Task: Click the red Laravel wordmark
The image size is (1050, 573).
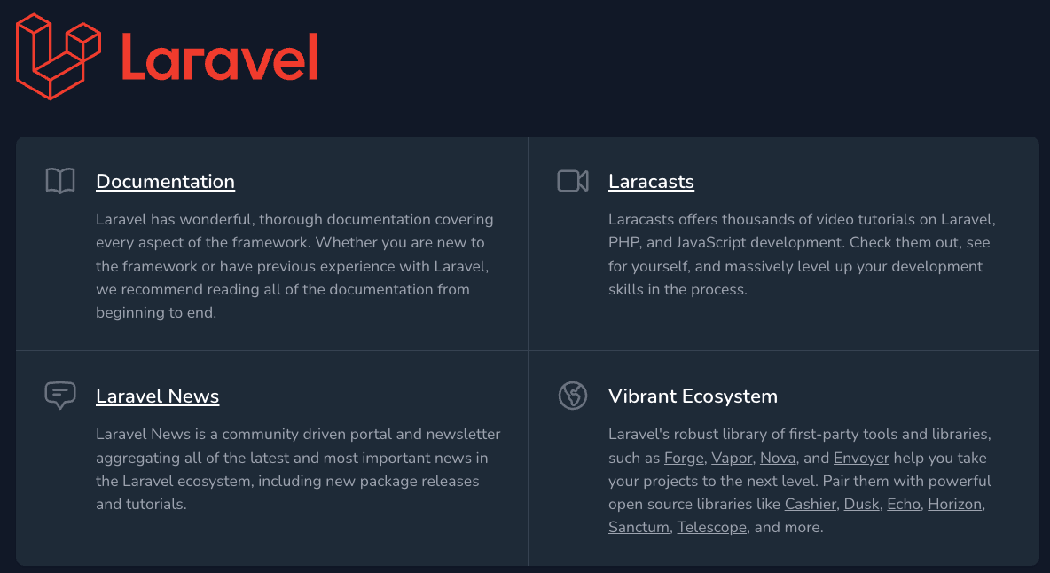Action: 219,59
